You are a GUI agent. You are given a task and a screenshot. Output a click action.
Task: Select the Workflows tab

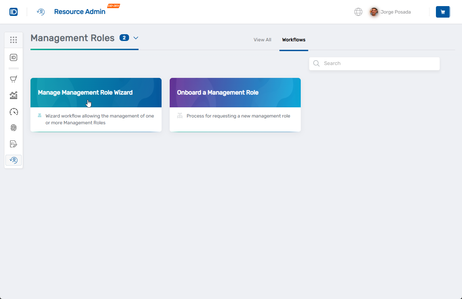[x=293, y=40]
